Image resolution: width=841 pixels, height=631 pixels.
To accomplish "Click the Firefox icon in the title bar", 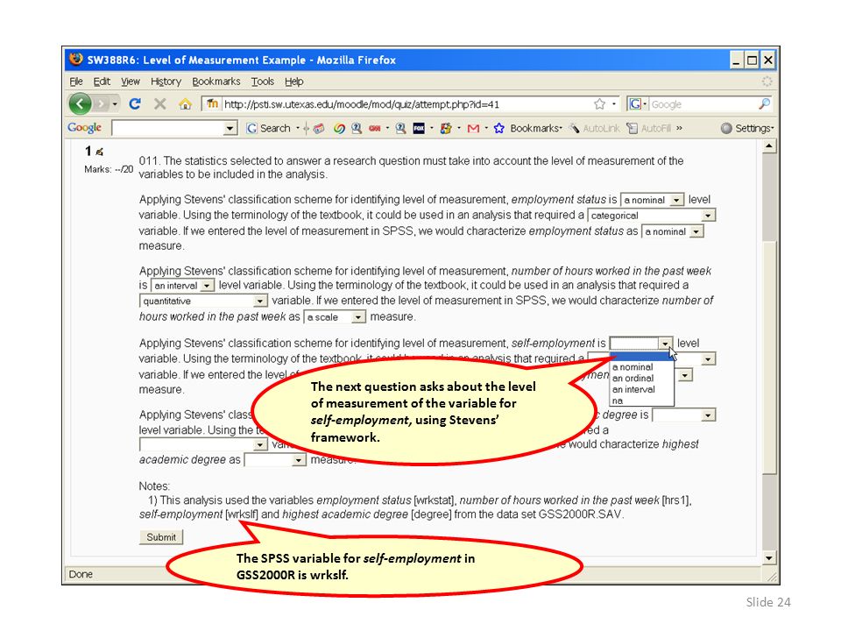I will click(76, 59).
